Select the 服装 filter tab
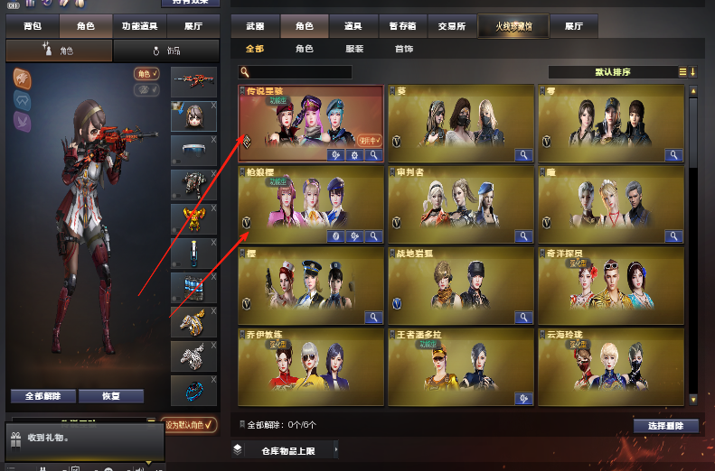This screenshot has width=715, height=471. pos(354,49)
